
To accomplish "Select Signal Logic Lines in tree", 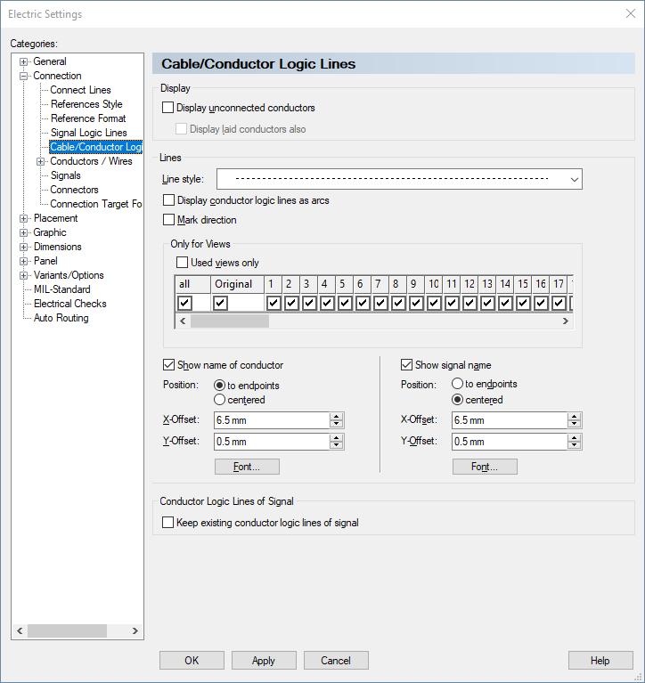I will click(x=88, y=133).
